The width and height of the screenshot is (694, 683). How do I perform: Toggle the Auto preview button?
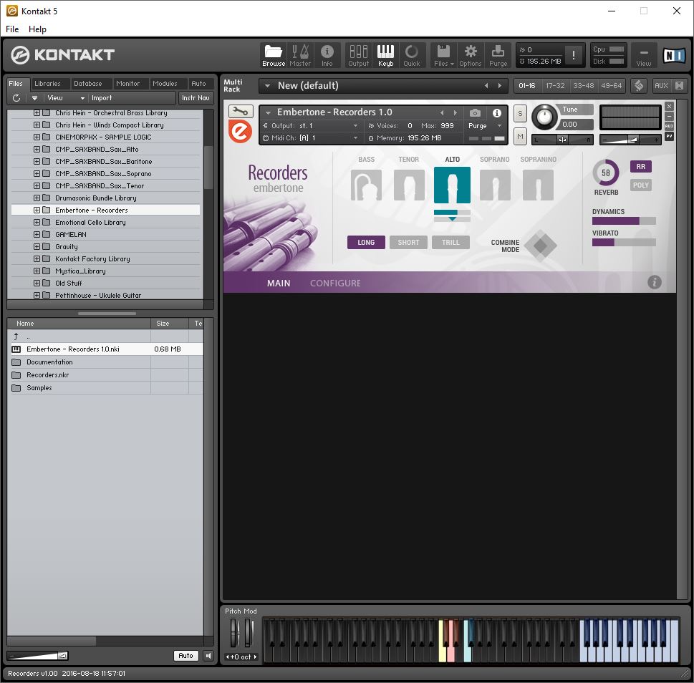(x=185, y=656)
